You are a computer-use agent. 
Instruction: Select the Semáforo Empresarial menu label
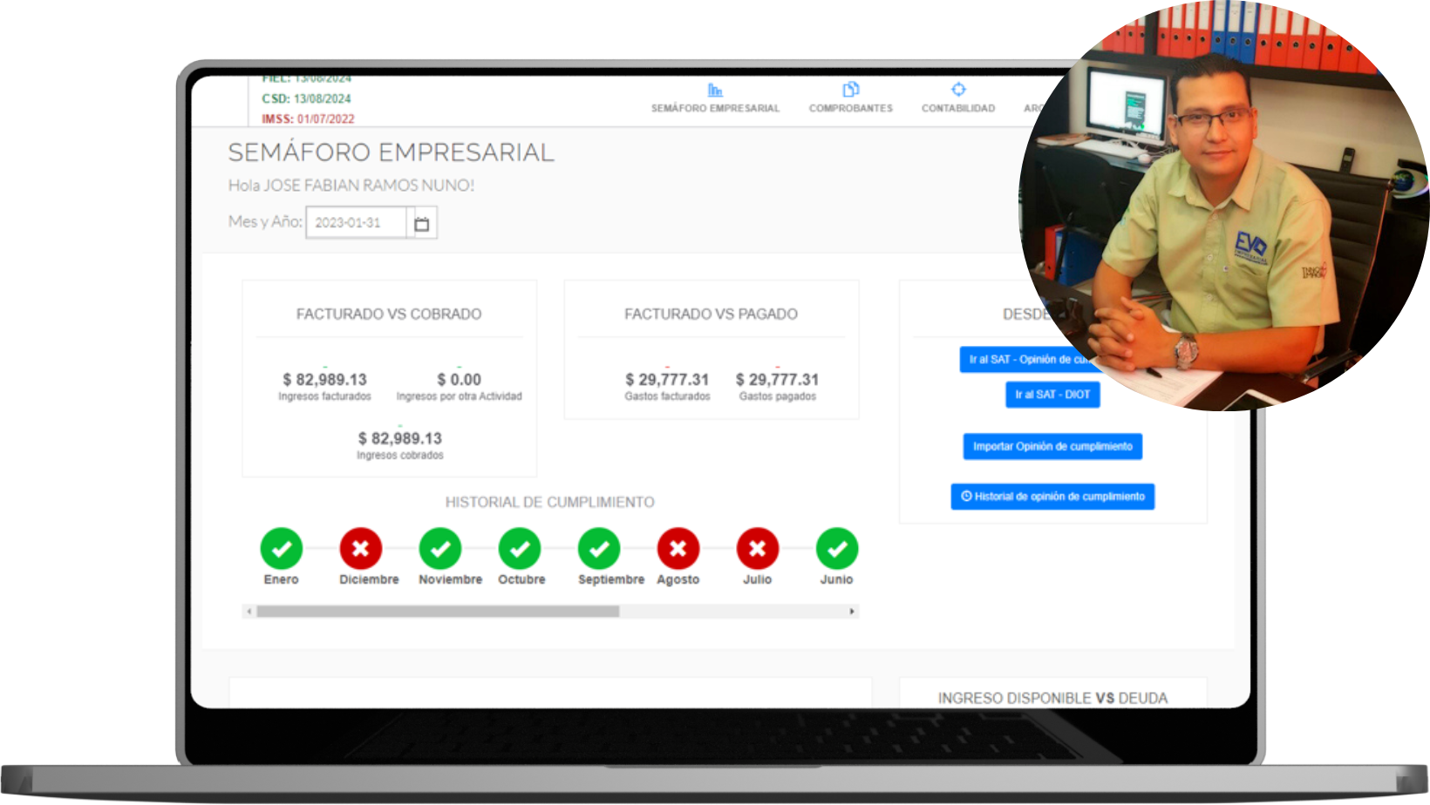[x=715, y=108]
